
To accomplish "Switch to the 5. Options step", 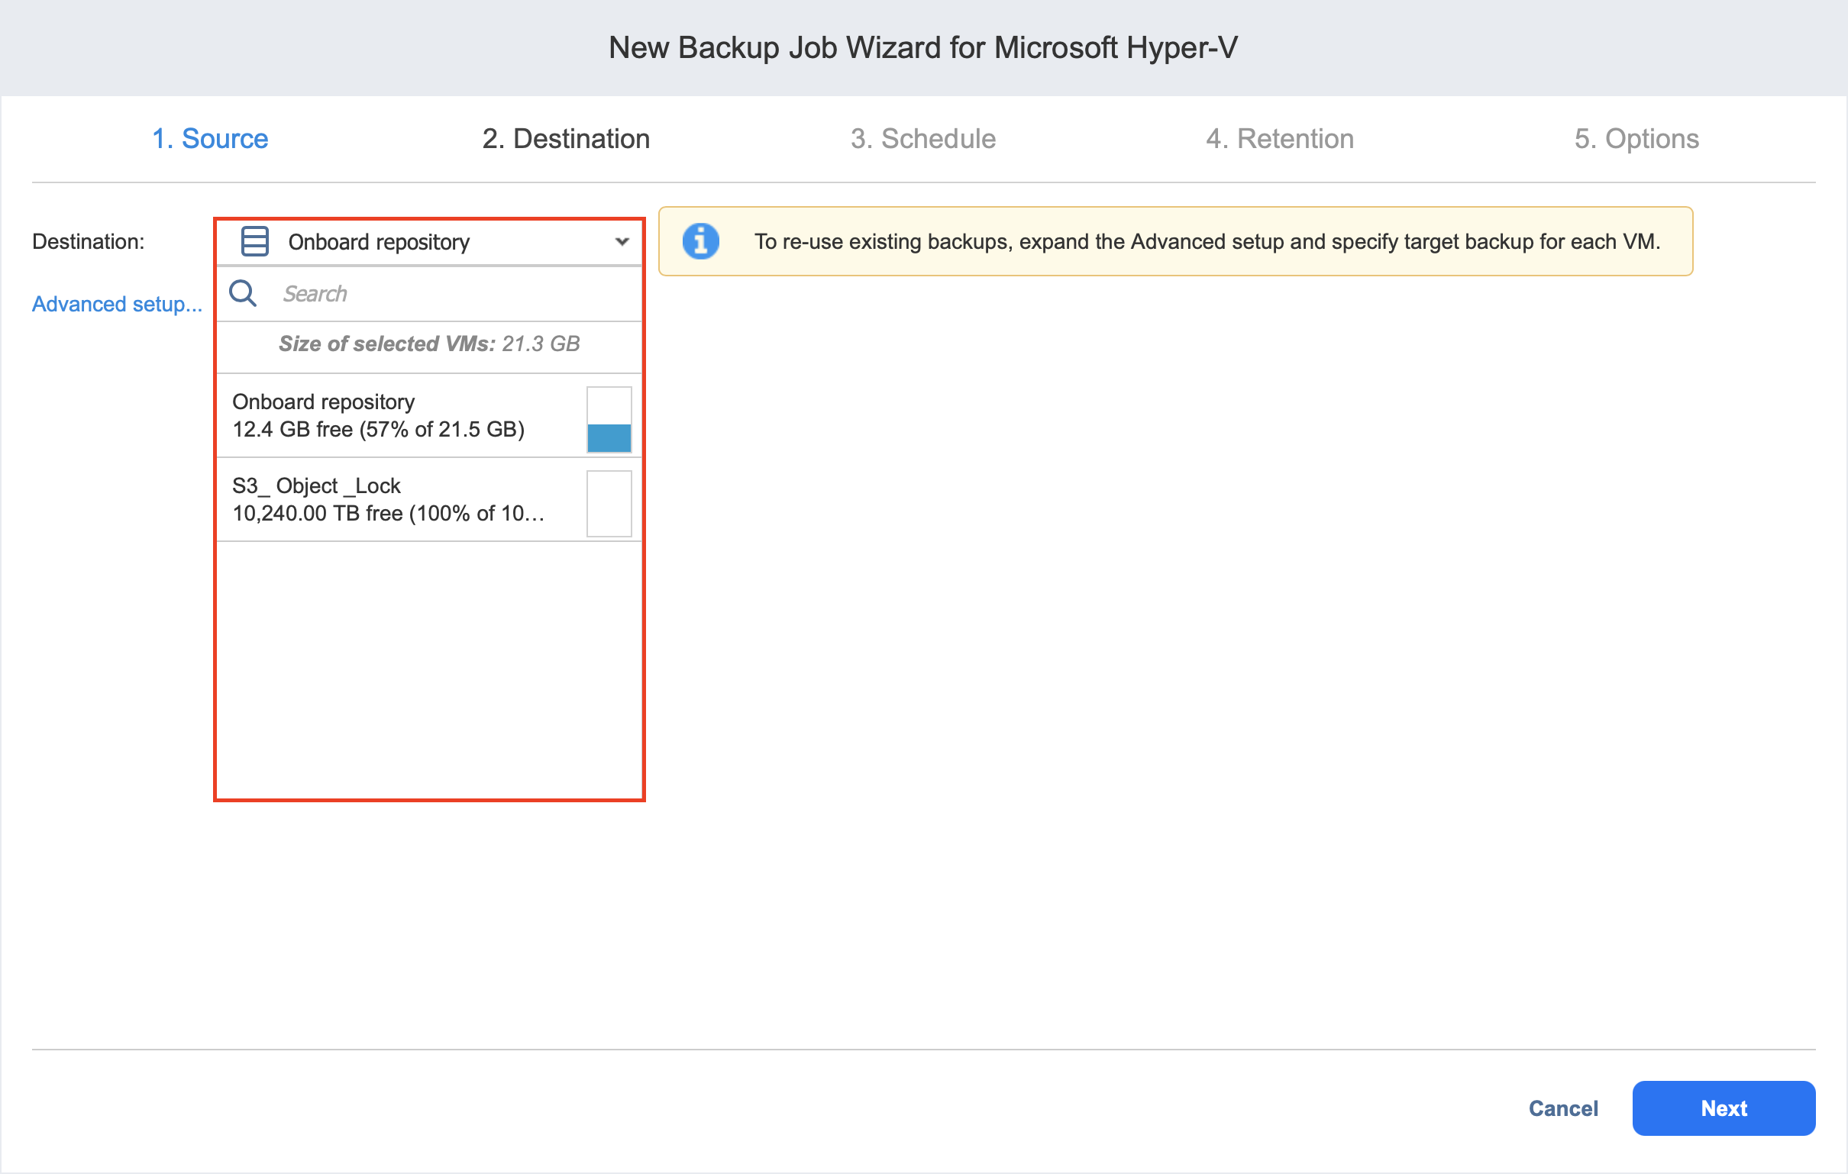I will [x=1636, y=139].
